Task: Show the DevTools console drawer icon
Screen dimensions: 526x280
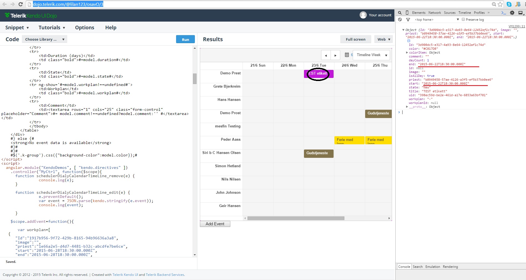Action: 504,13
